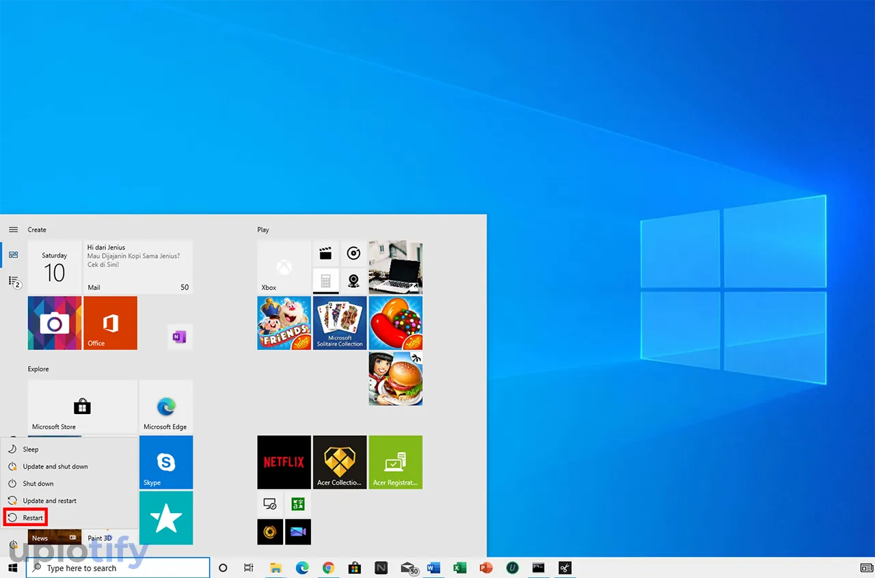Launch the Camera app tile
Screen dimensions: 875x578
pyautogui.click(x=55, y=323)
